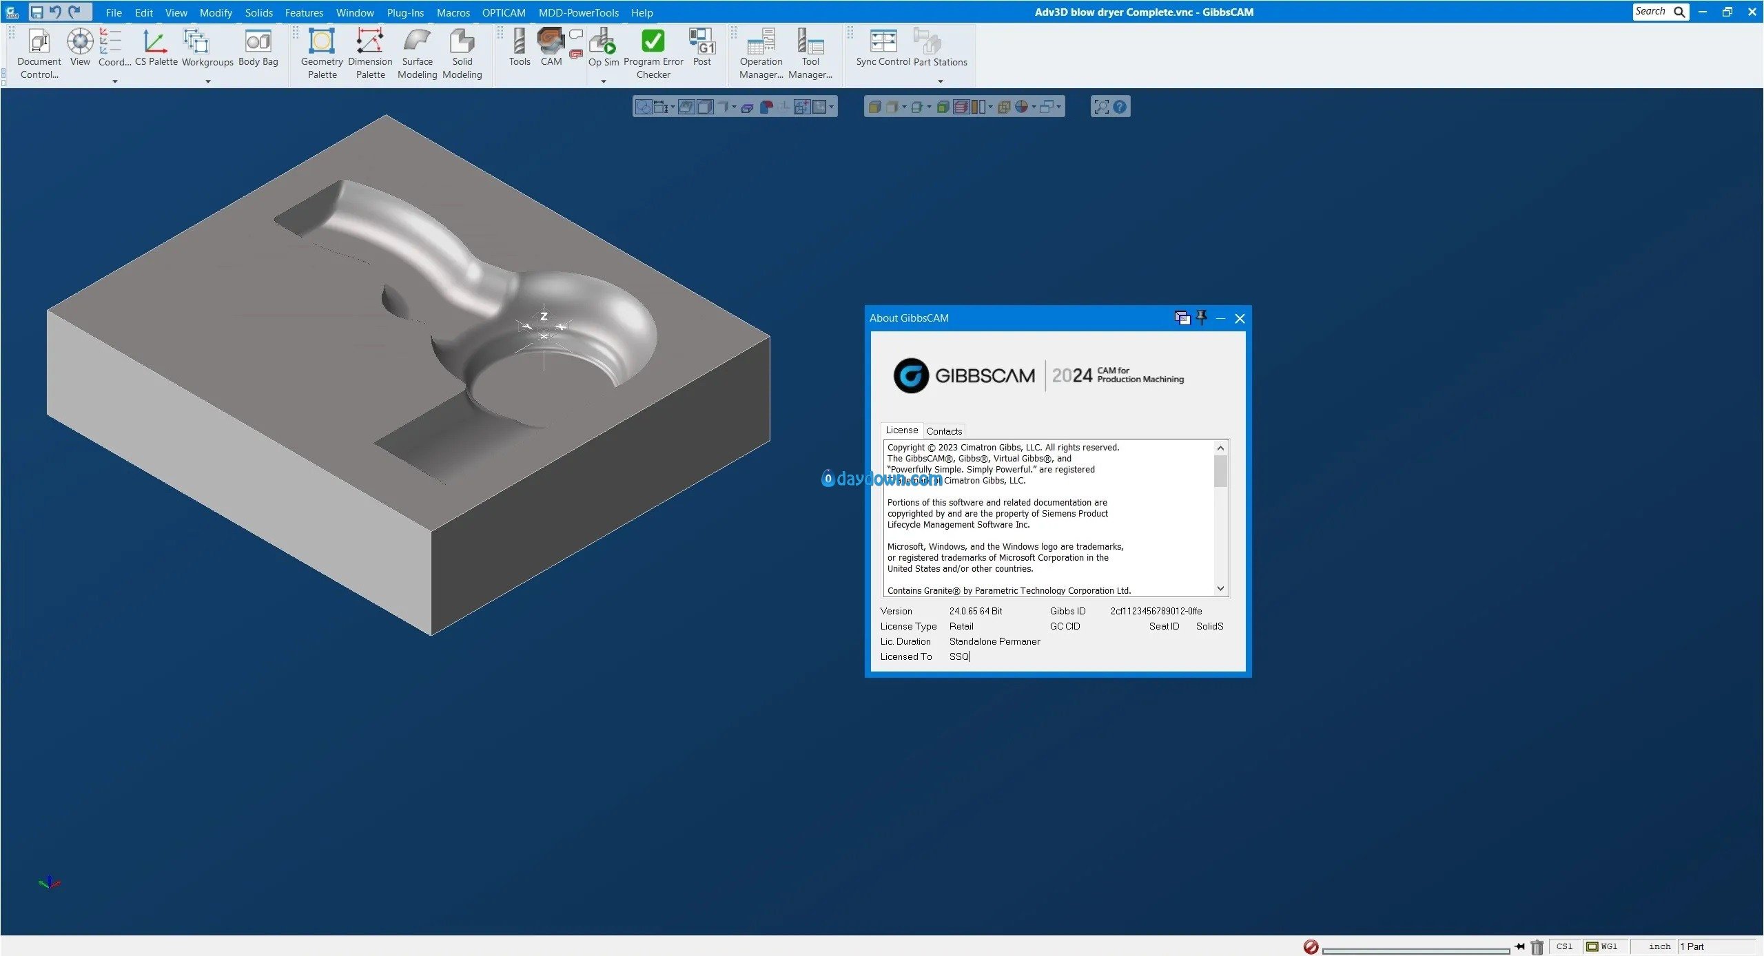
Task: Open the Solids menu
Action: coord(259,12)
